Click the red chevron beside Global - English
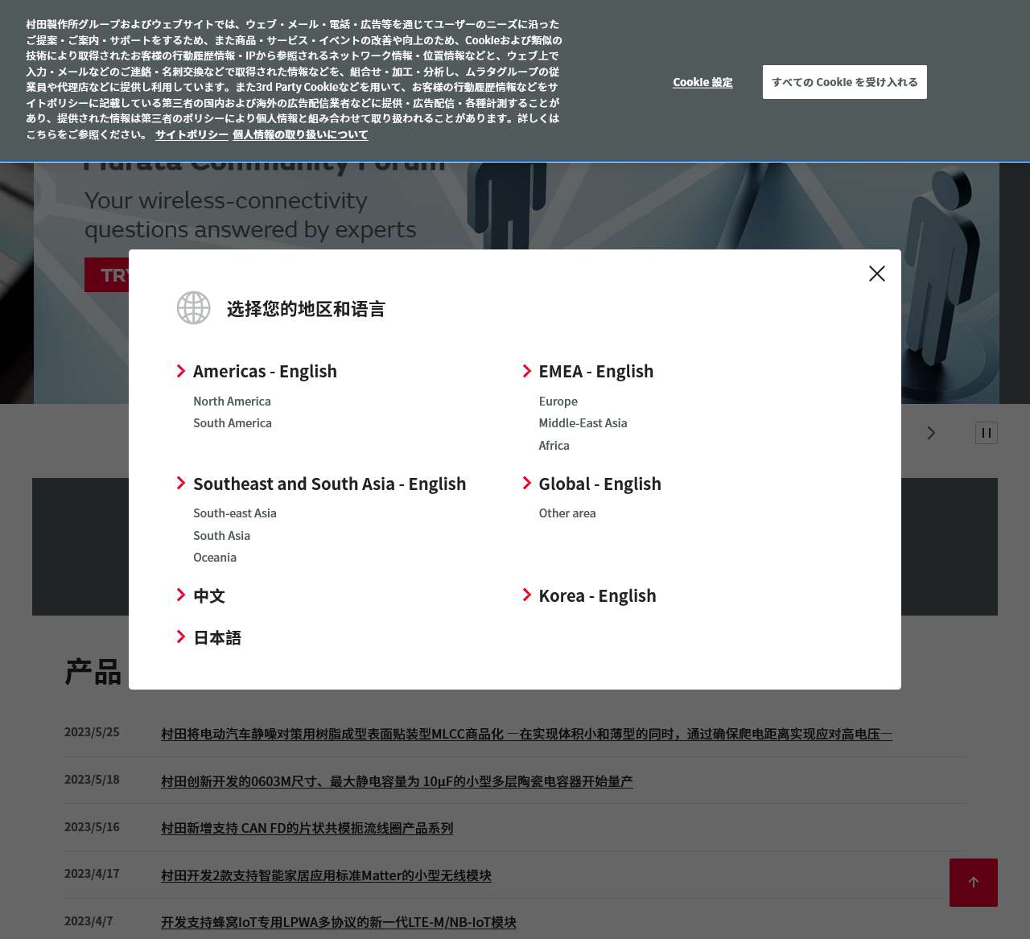 point(527,483)
